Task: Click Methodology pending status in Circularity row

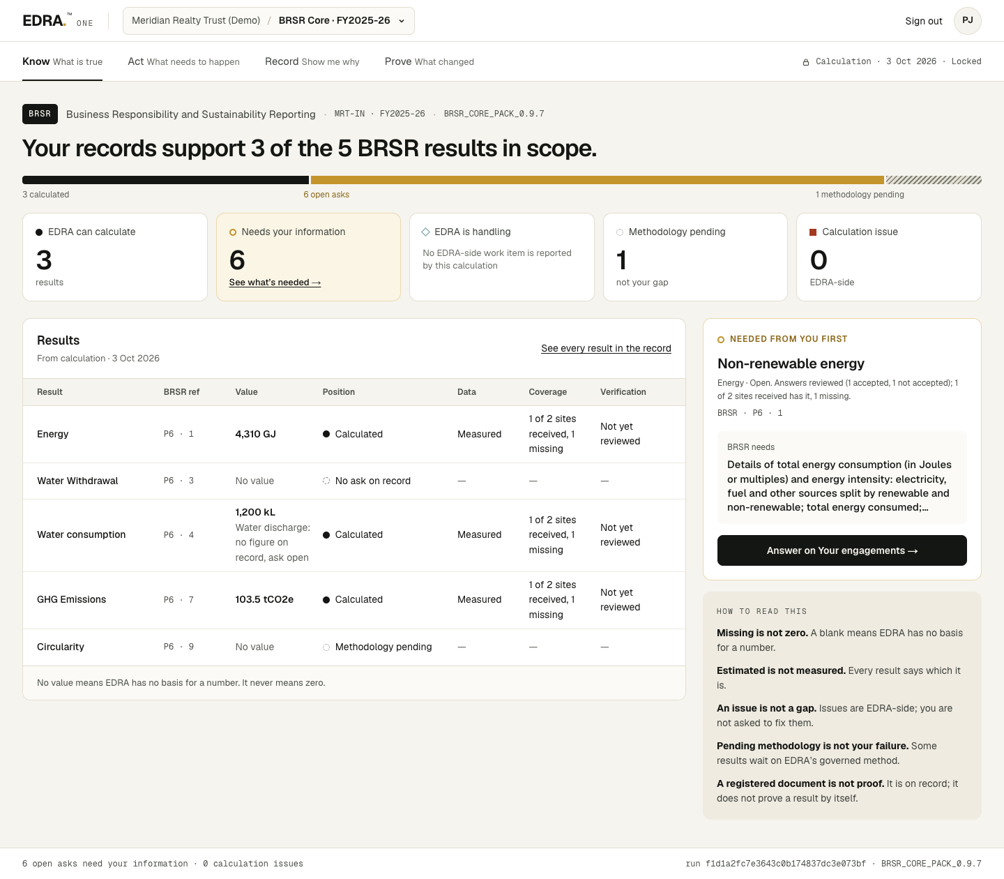Action: (x=377, y=647)
